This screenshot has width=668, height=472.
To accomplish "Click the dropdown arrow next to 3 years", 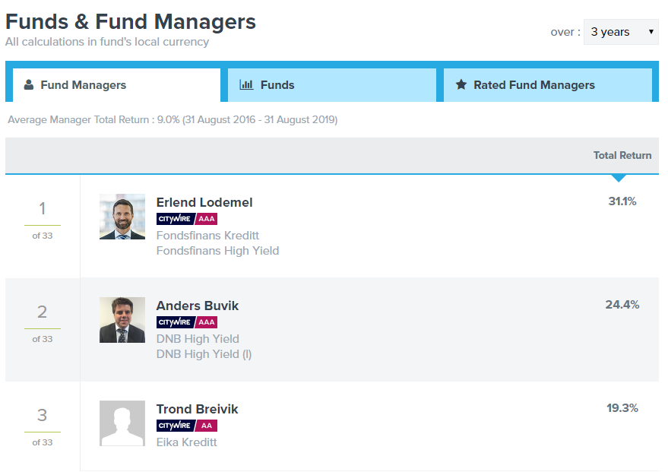I will coord(651,32).
